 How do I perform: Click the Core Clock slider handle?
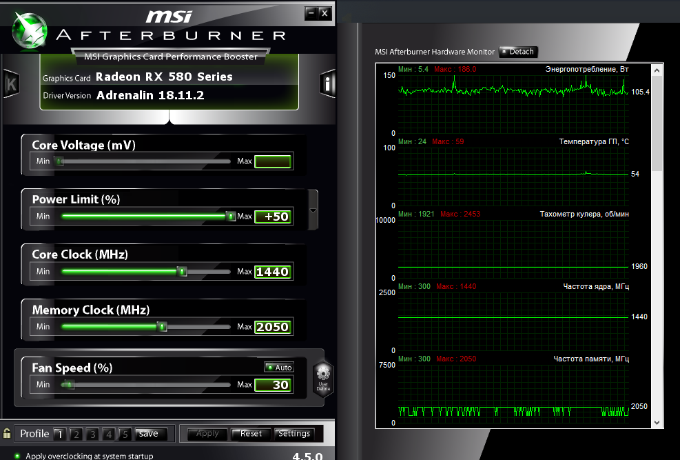(183, 272)
